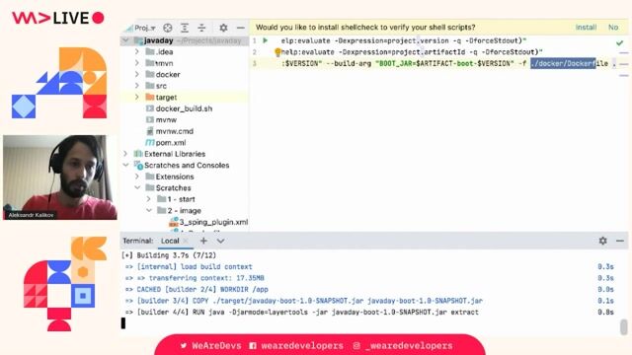Click the WeAreDevs Twitter handle
The width and height of the screenshot is (632, 355).
tap(216, 346)
